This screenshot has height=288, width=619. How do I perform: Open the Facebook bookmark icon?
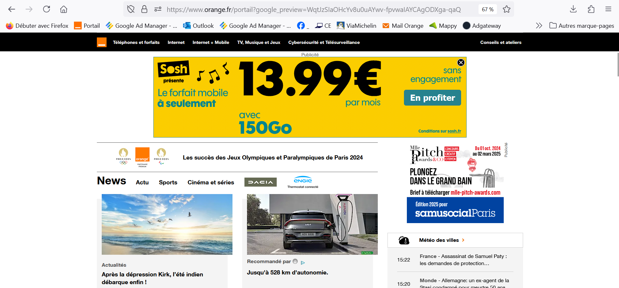click(303, 26)
